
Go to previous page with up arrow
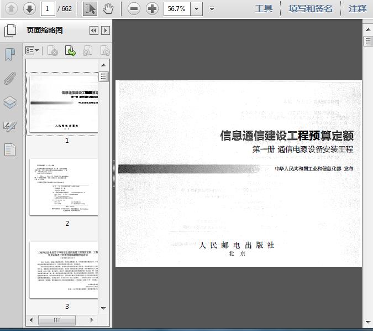(11, 9)
